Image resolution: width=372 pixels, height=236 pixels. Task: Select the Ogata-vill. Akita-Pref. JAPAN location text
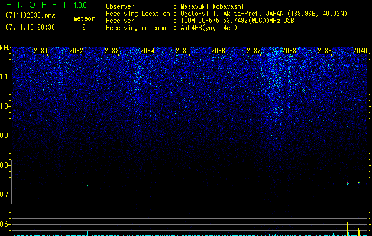click(x=264, y=14)
